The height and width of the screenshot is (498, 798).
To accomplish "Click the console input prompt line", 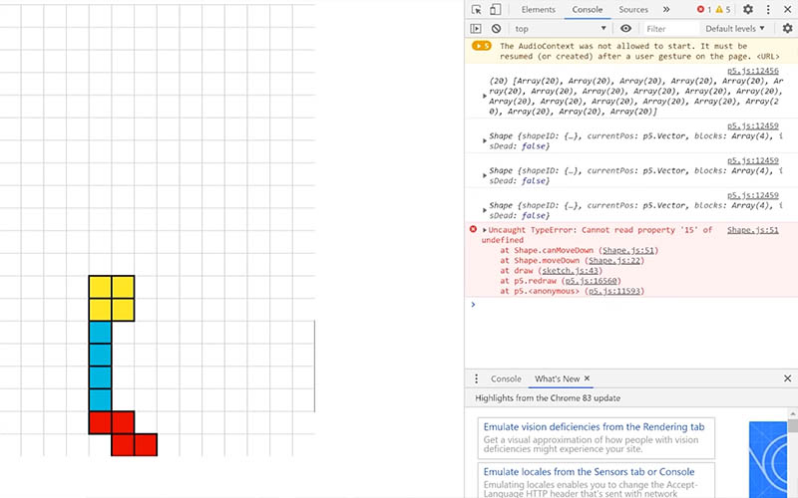I will 631,305.
